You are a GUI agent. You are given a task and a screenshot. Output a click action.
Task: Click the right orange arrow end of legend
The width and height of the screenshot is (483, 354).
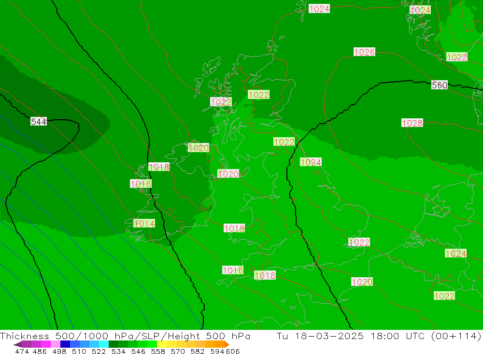tap(227, 344)
